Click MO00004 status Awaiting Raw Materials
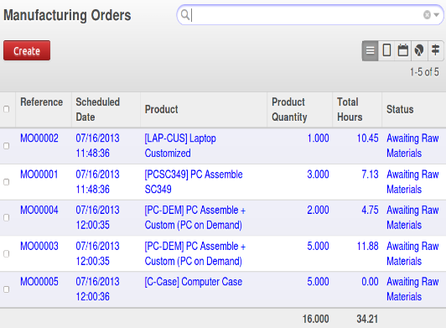The height and width of the screenshot is (328, 446). pos(412,218)
